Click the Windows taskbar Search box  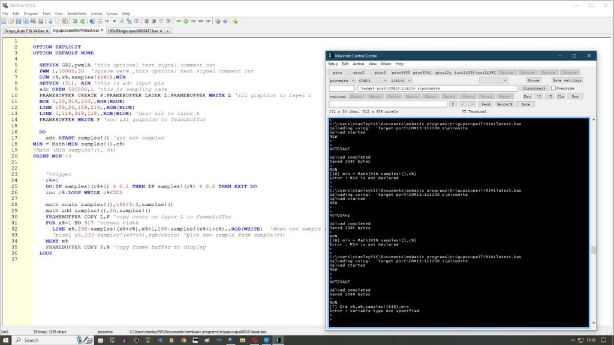[x=37, y=340]
